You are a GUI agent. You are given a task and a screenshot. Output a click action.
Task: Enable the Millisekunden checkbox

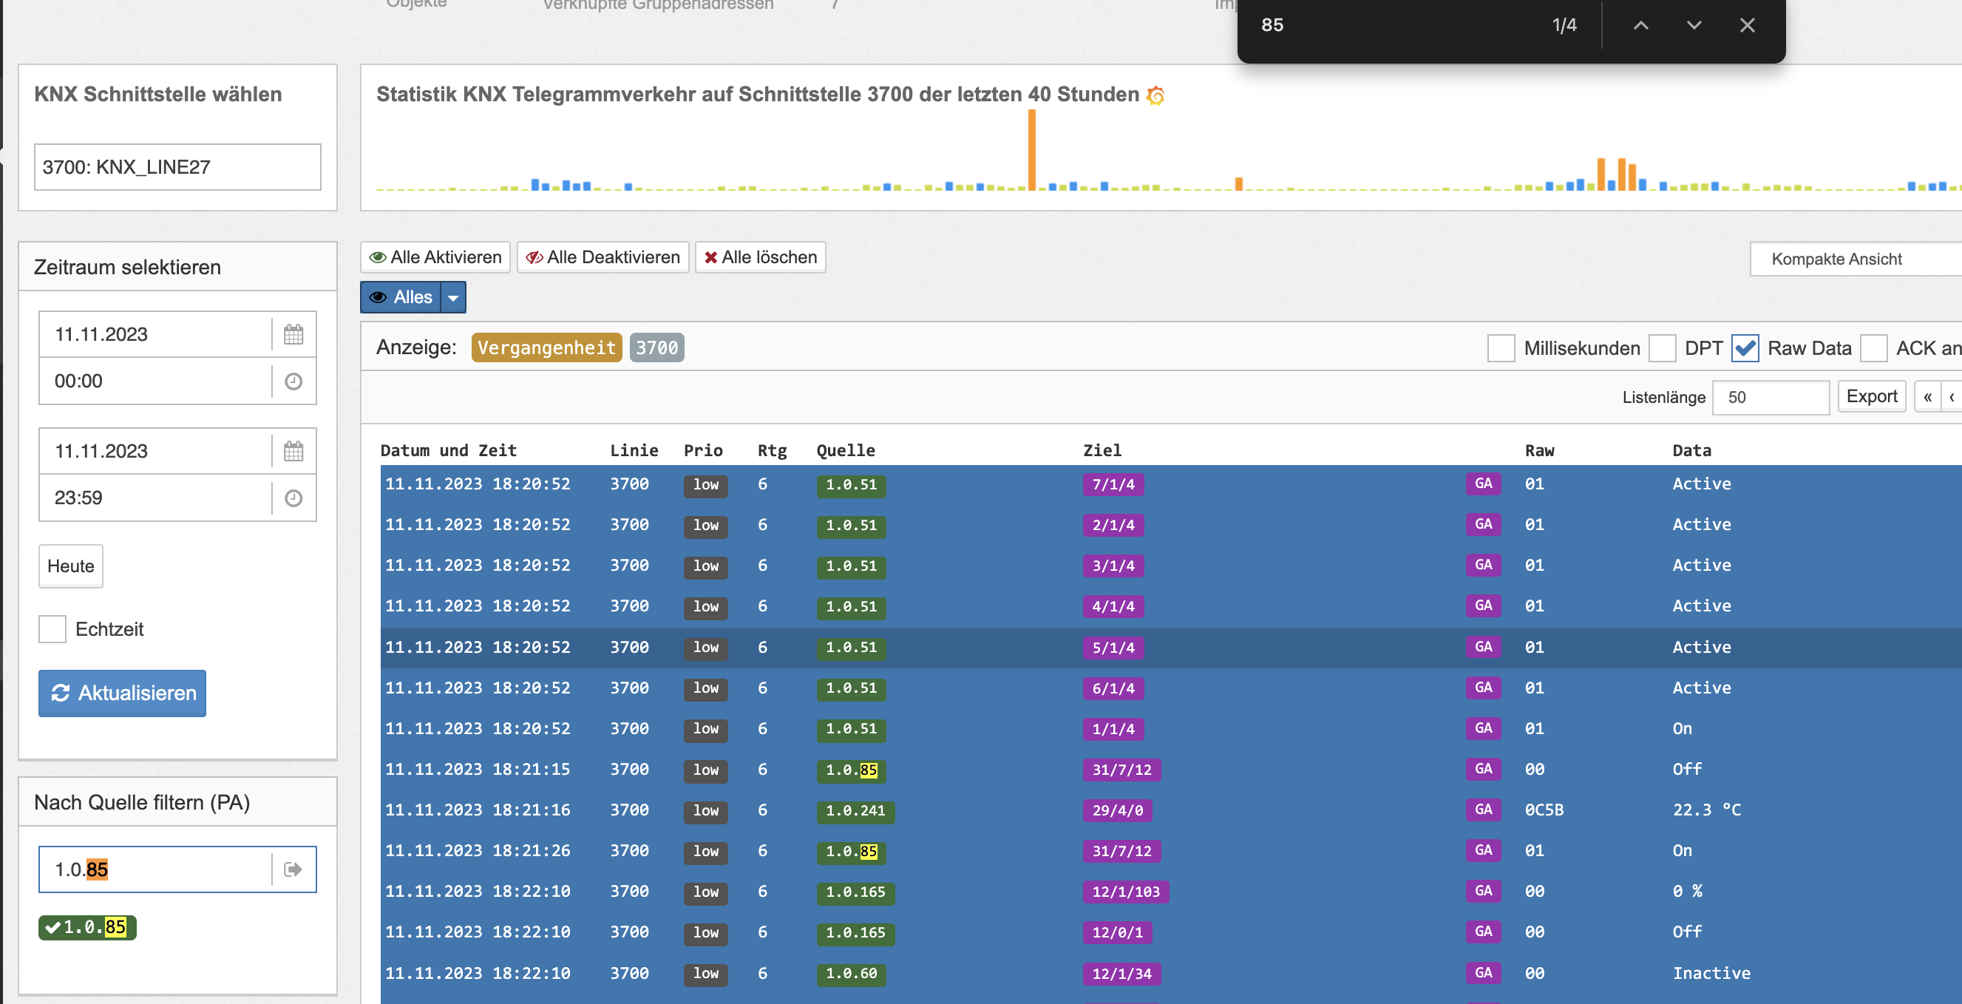1501,348
